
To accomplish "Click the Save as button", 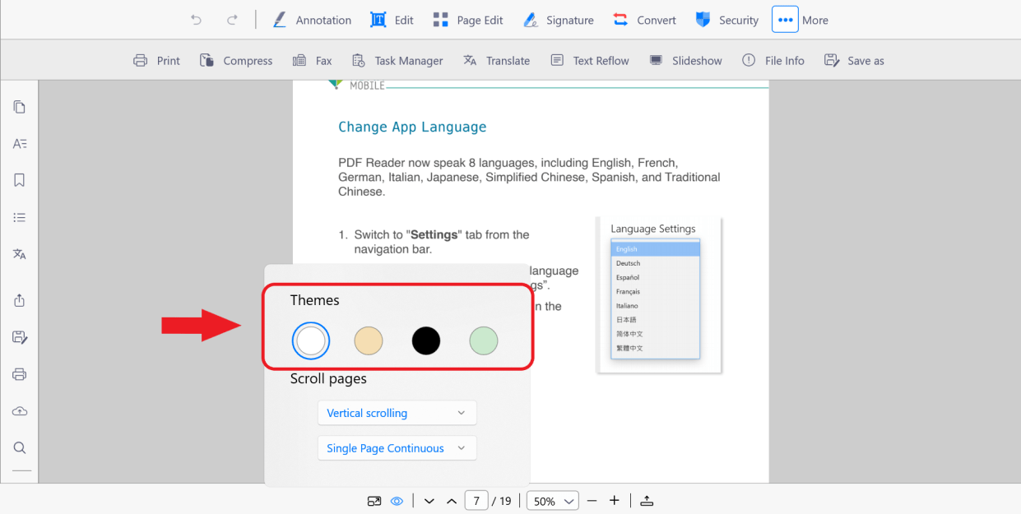I will [x=854, y=60].
